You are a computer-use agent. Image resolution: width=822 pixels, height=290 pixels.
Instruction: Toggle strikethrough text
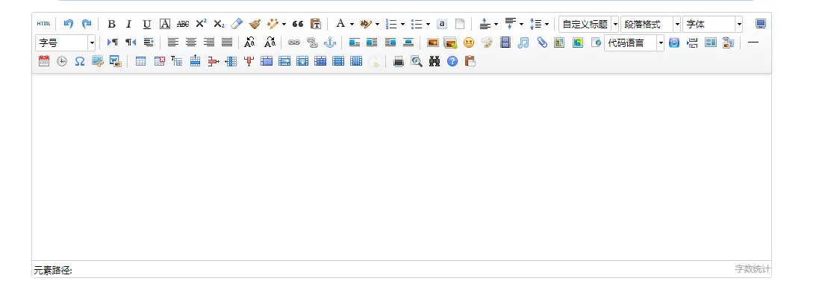pyautogui.click(x=183, y=24)
